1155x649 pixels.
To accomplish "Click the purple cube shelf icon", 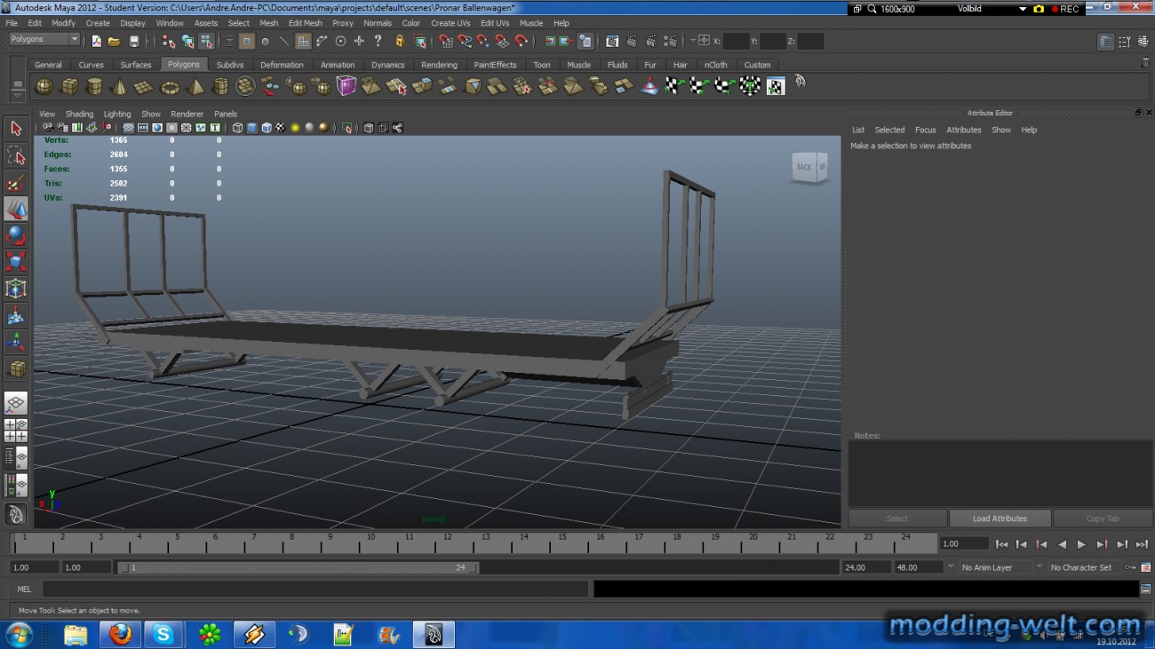I will (346, 86).
